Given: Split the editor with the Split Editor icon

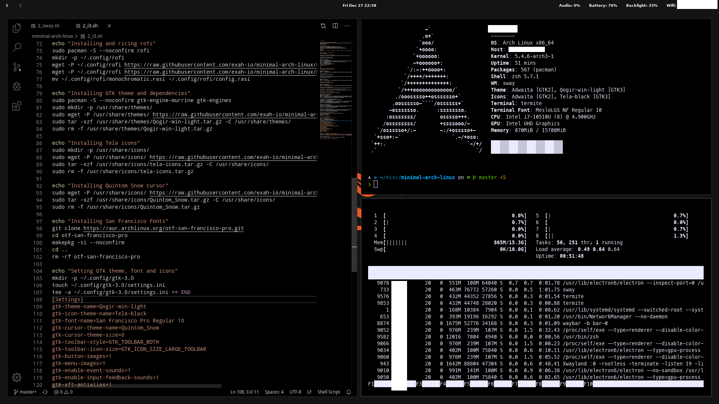Looking at the screenshot, I should point(336,26).
